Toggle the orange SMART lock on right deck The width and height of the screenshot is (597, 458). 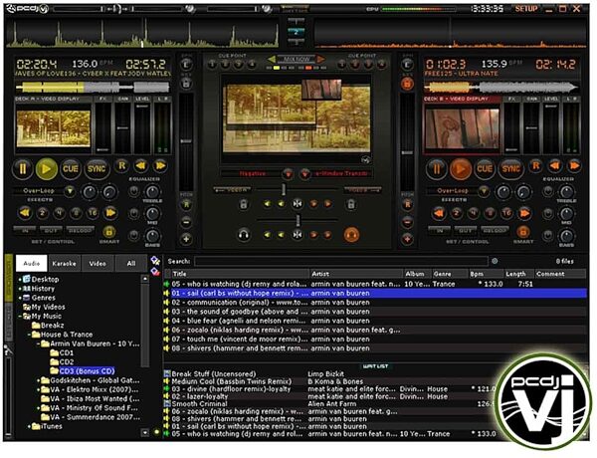(522, 231)
